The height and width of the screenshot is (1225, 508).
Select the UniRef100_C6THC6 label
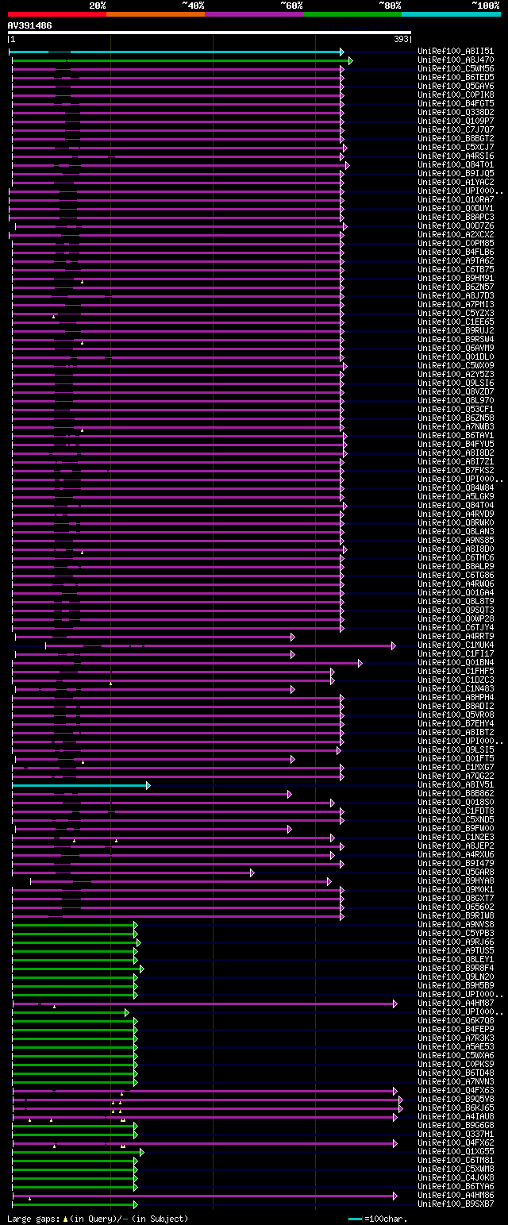pos(456,558)
